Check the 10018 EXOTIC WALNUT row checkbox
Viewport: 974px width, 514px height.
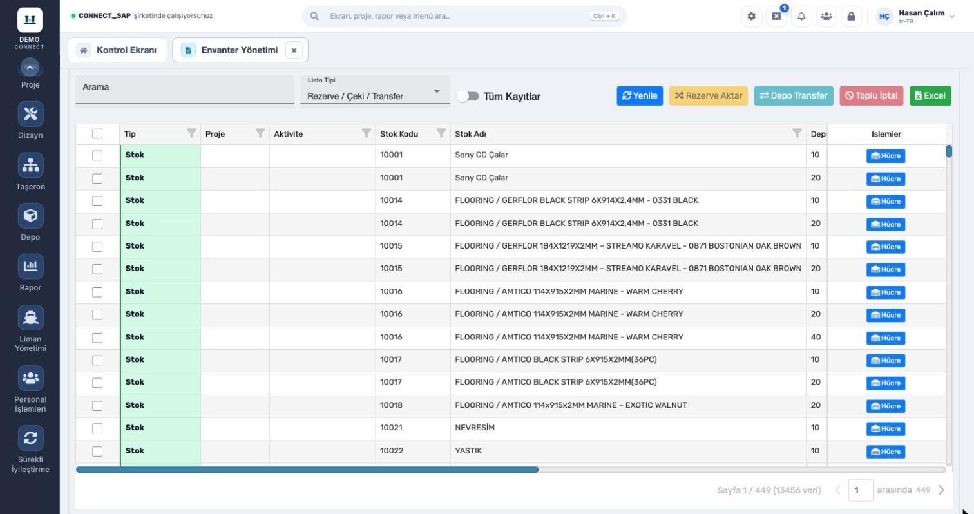[97, 406]
